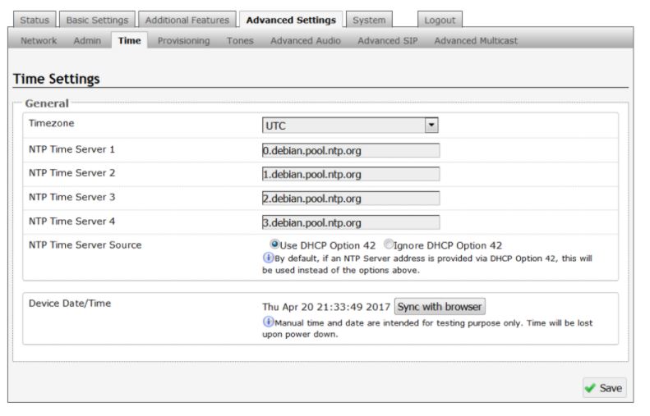Go to the Additional Features tab
Image resolution: width=650 pixels, height=416 pixels.
[x=187, y=20]
